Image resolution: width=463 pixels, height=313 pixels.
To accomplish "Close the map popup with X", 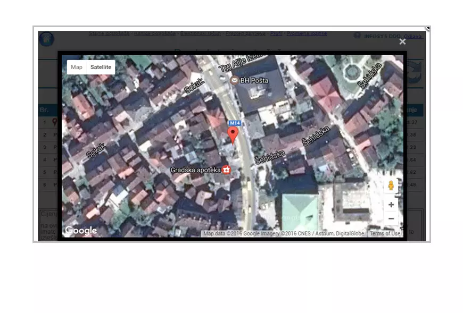I will (402, 41).
